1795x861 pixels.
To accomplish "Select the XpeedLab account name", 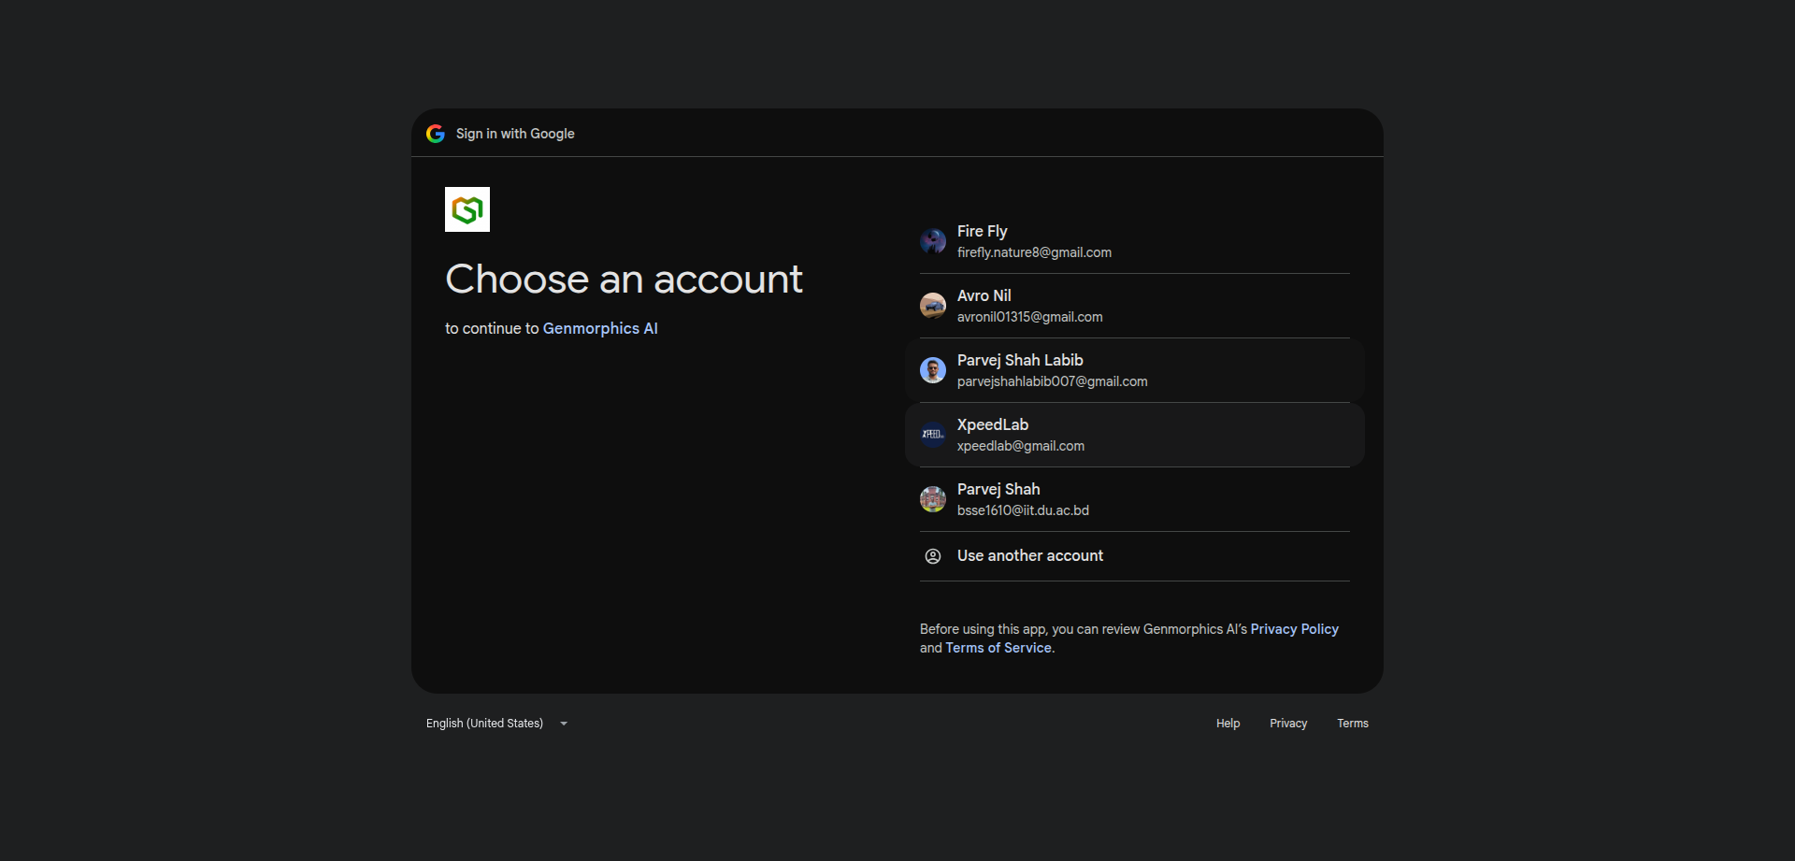I will [x=993, y=424].
